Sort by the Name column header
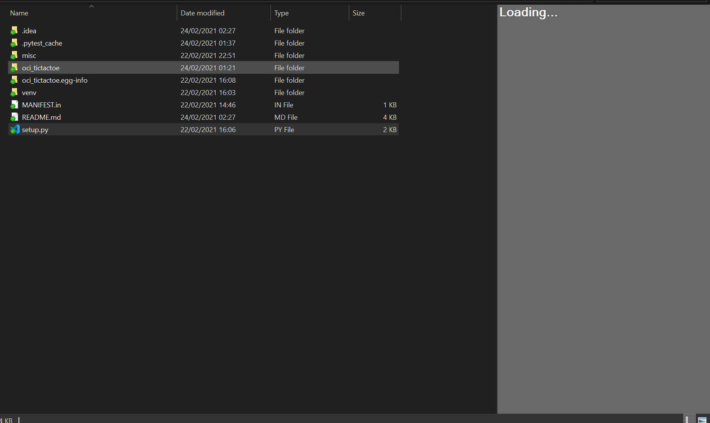 pyautogui.click(x=92, y=13)
